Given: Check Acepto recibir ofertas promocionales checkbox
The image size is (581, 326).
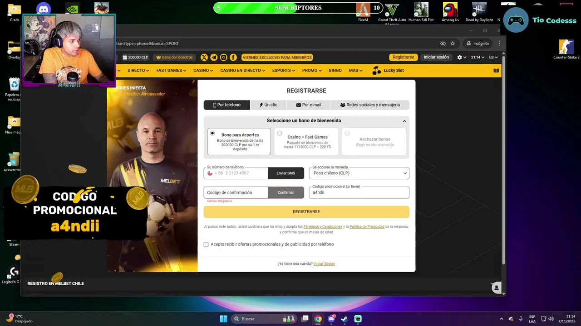Looking at the screenshot, I should [x=206, y=244].
